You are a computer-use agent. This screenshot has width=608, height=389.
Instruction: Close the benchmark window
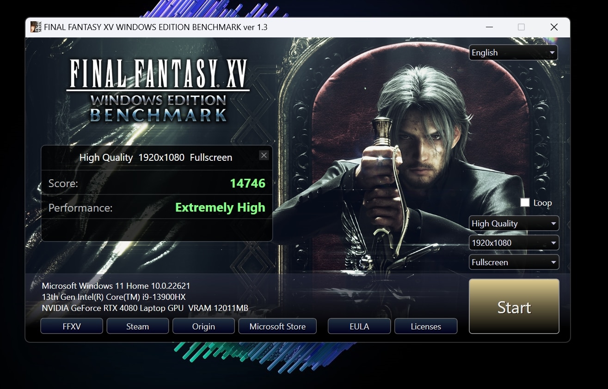[554, 27]
